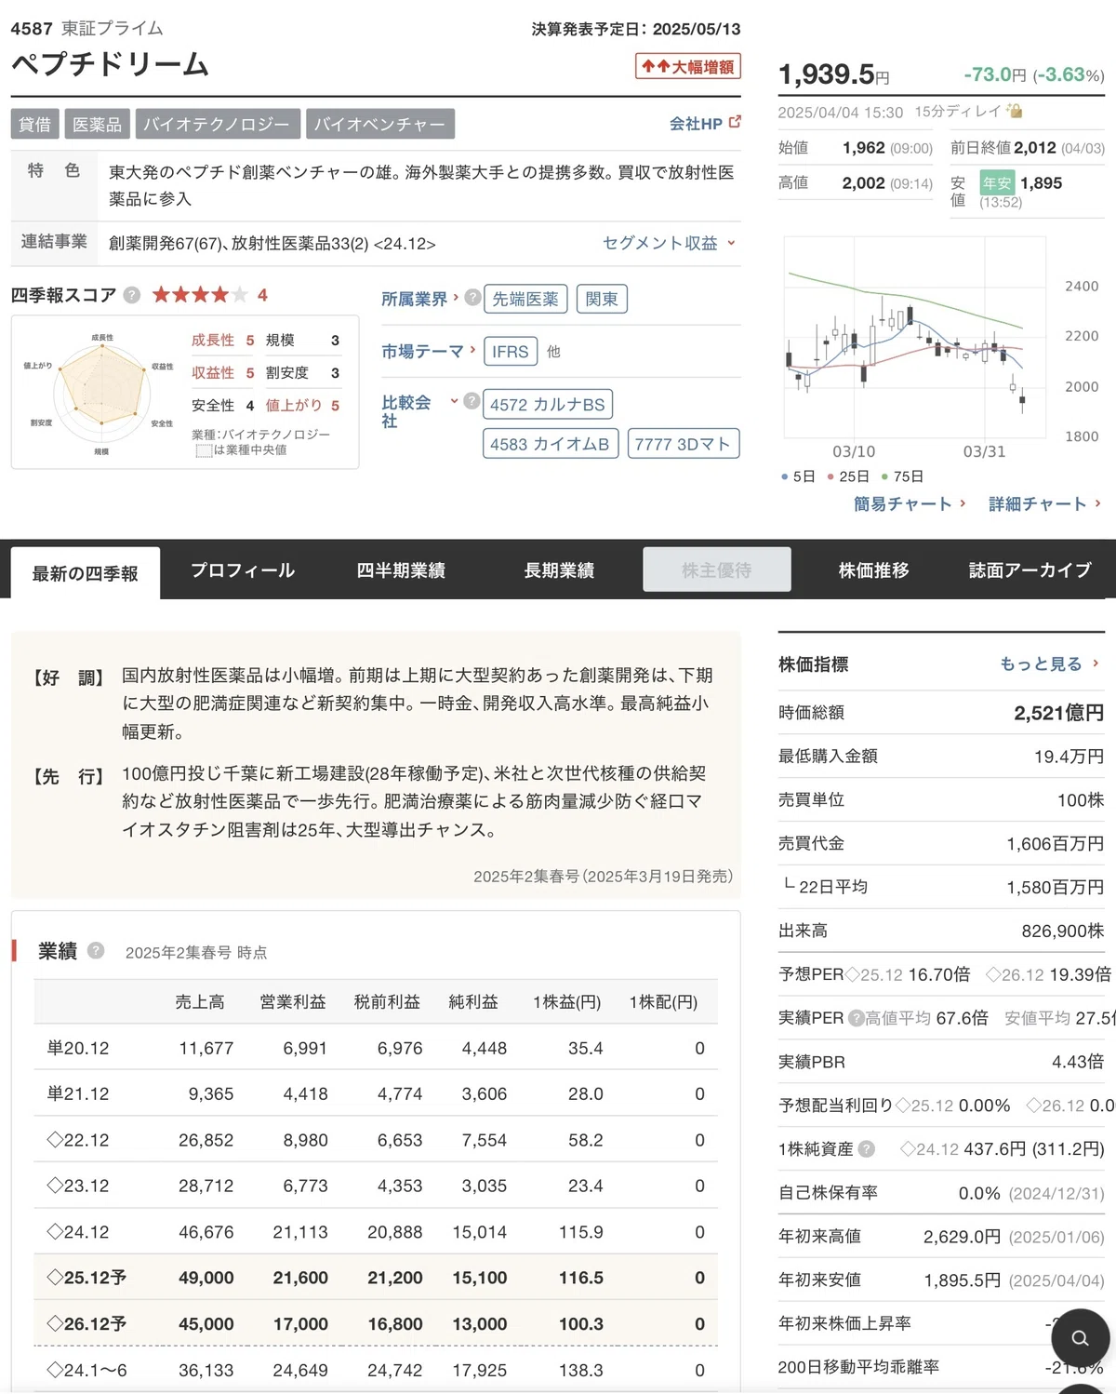Switch to the 最新の四季報 tab
Viewport: 1116px width, 1394px height.
[86, 572]
